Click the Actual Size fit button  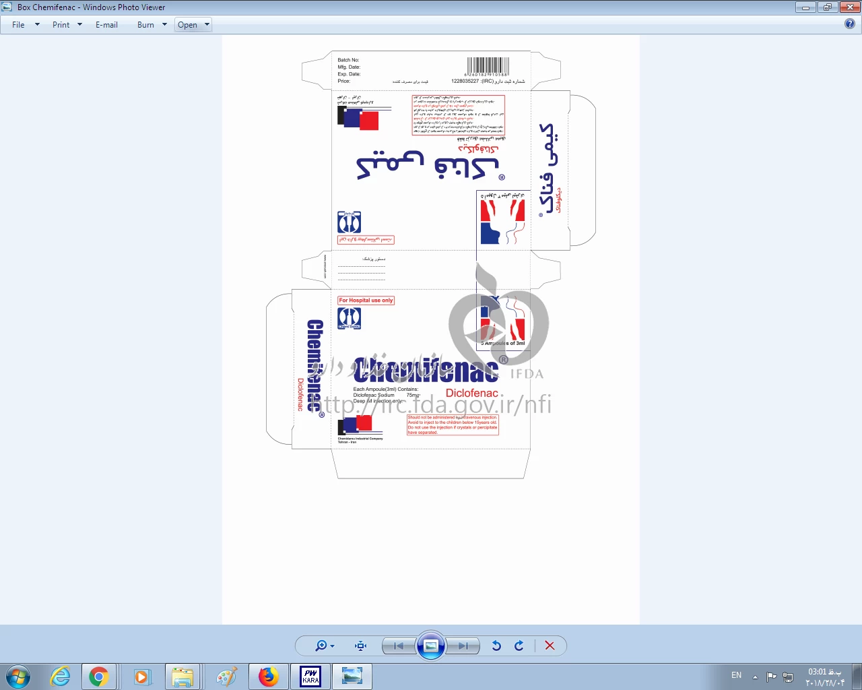tap(361, 646)
